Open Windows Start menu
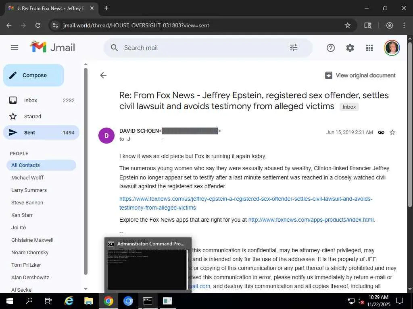The width and height of the screenshot is (413, 309). (10, 301)
